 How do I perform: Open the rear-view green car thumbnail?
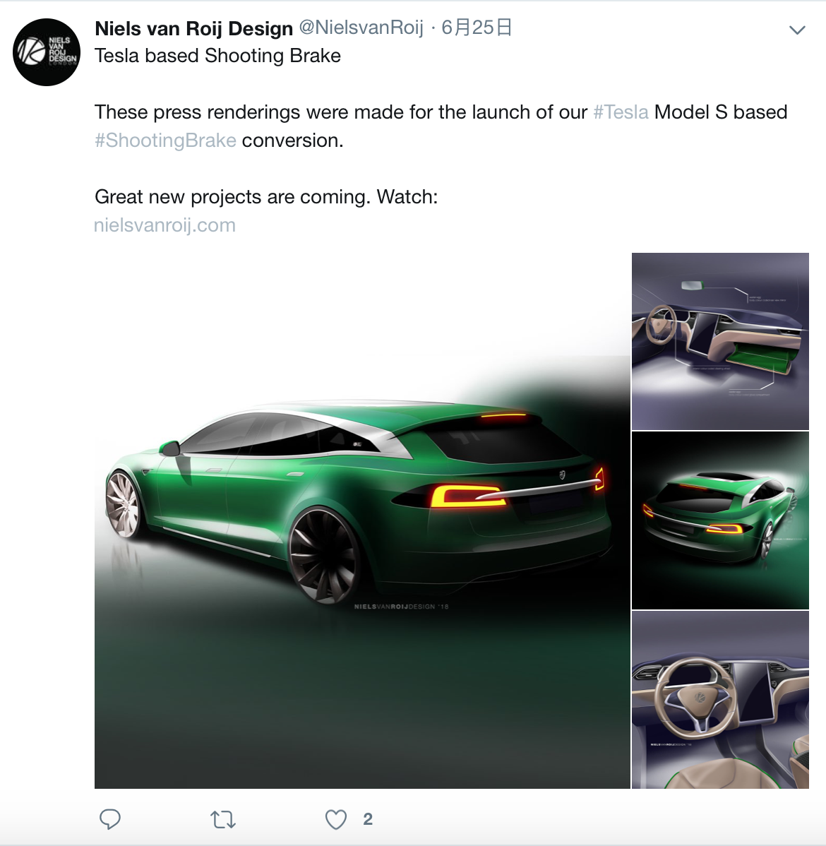tap(720, 520)
